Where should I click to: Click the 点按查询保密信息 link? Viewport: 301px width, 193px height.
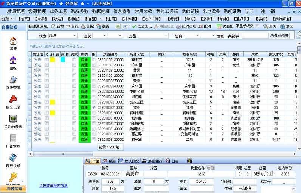coord(53,185)
